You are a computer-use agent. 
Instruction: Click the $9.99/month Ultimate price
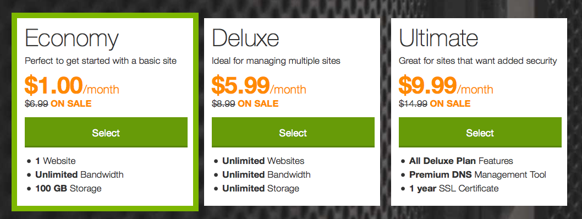pos(446,86)
